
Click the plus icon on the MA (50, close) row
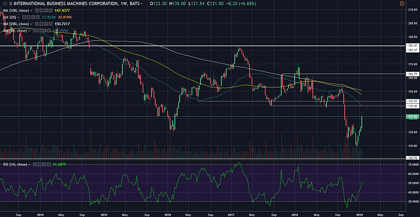(x=44, y=30)
